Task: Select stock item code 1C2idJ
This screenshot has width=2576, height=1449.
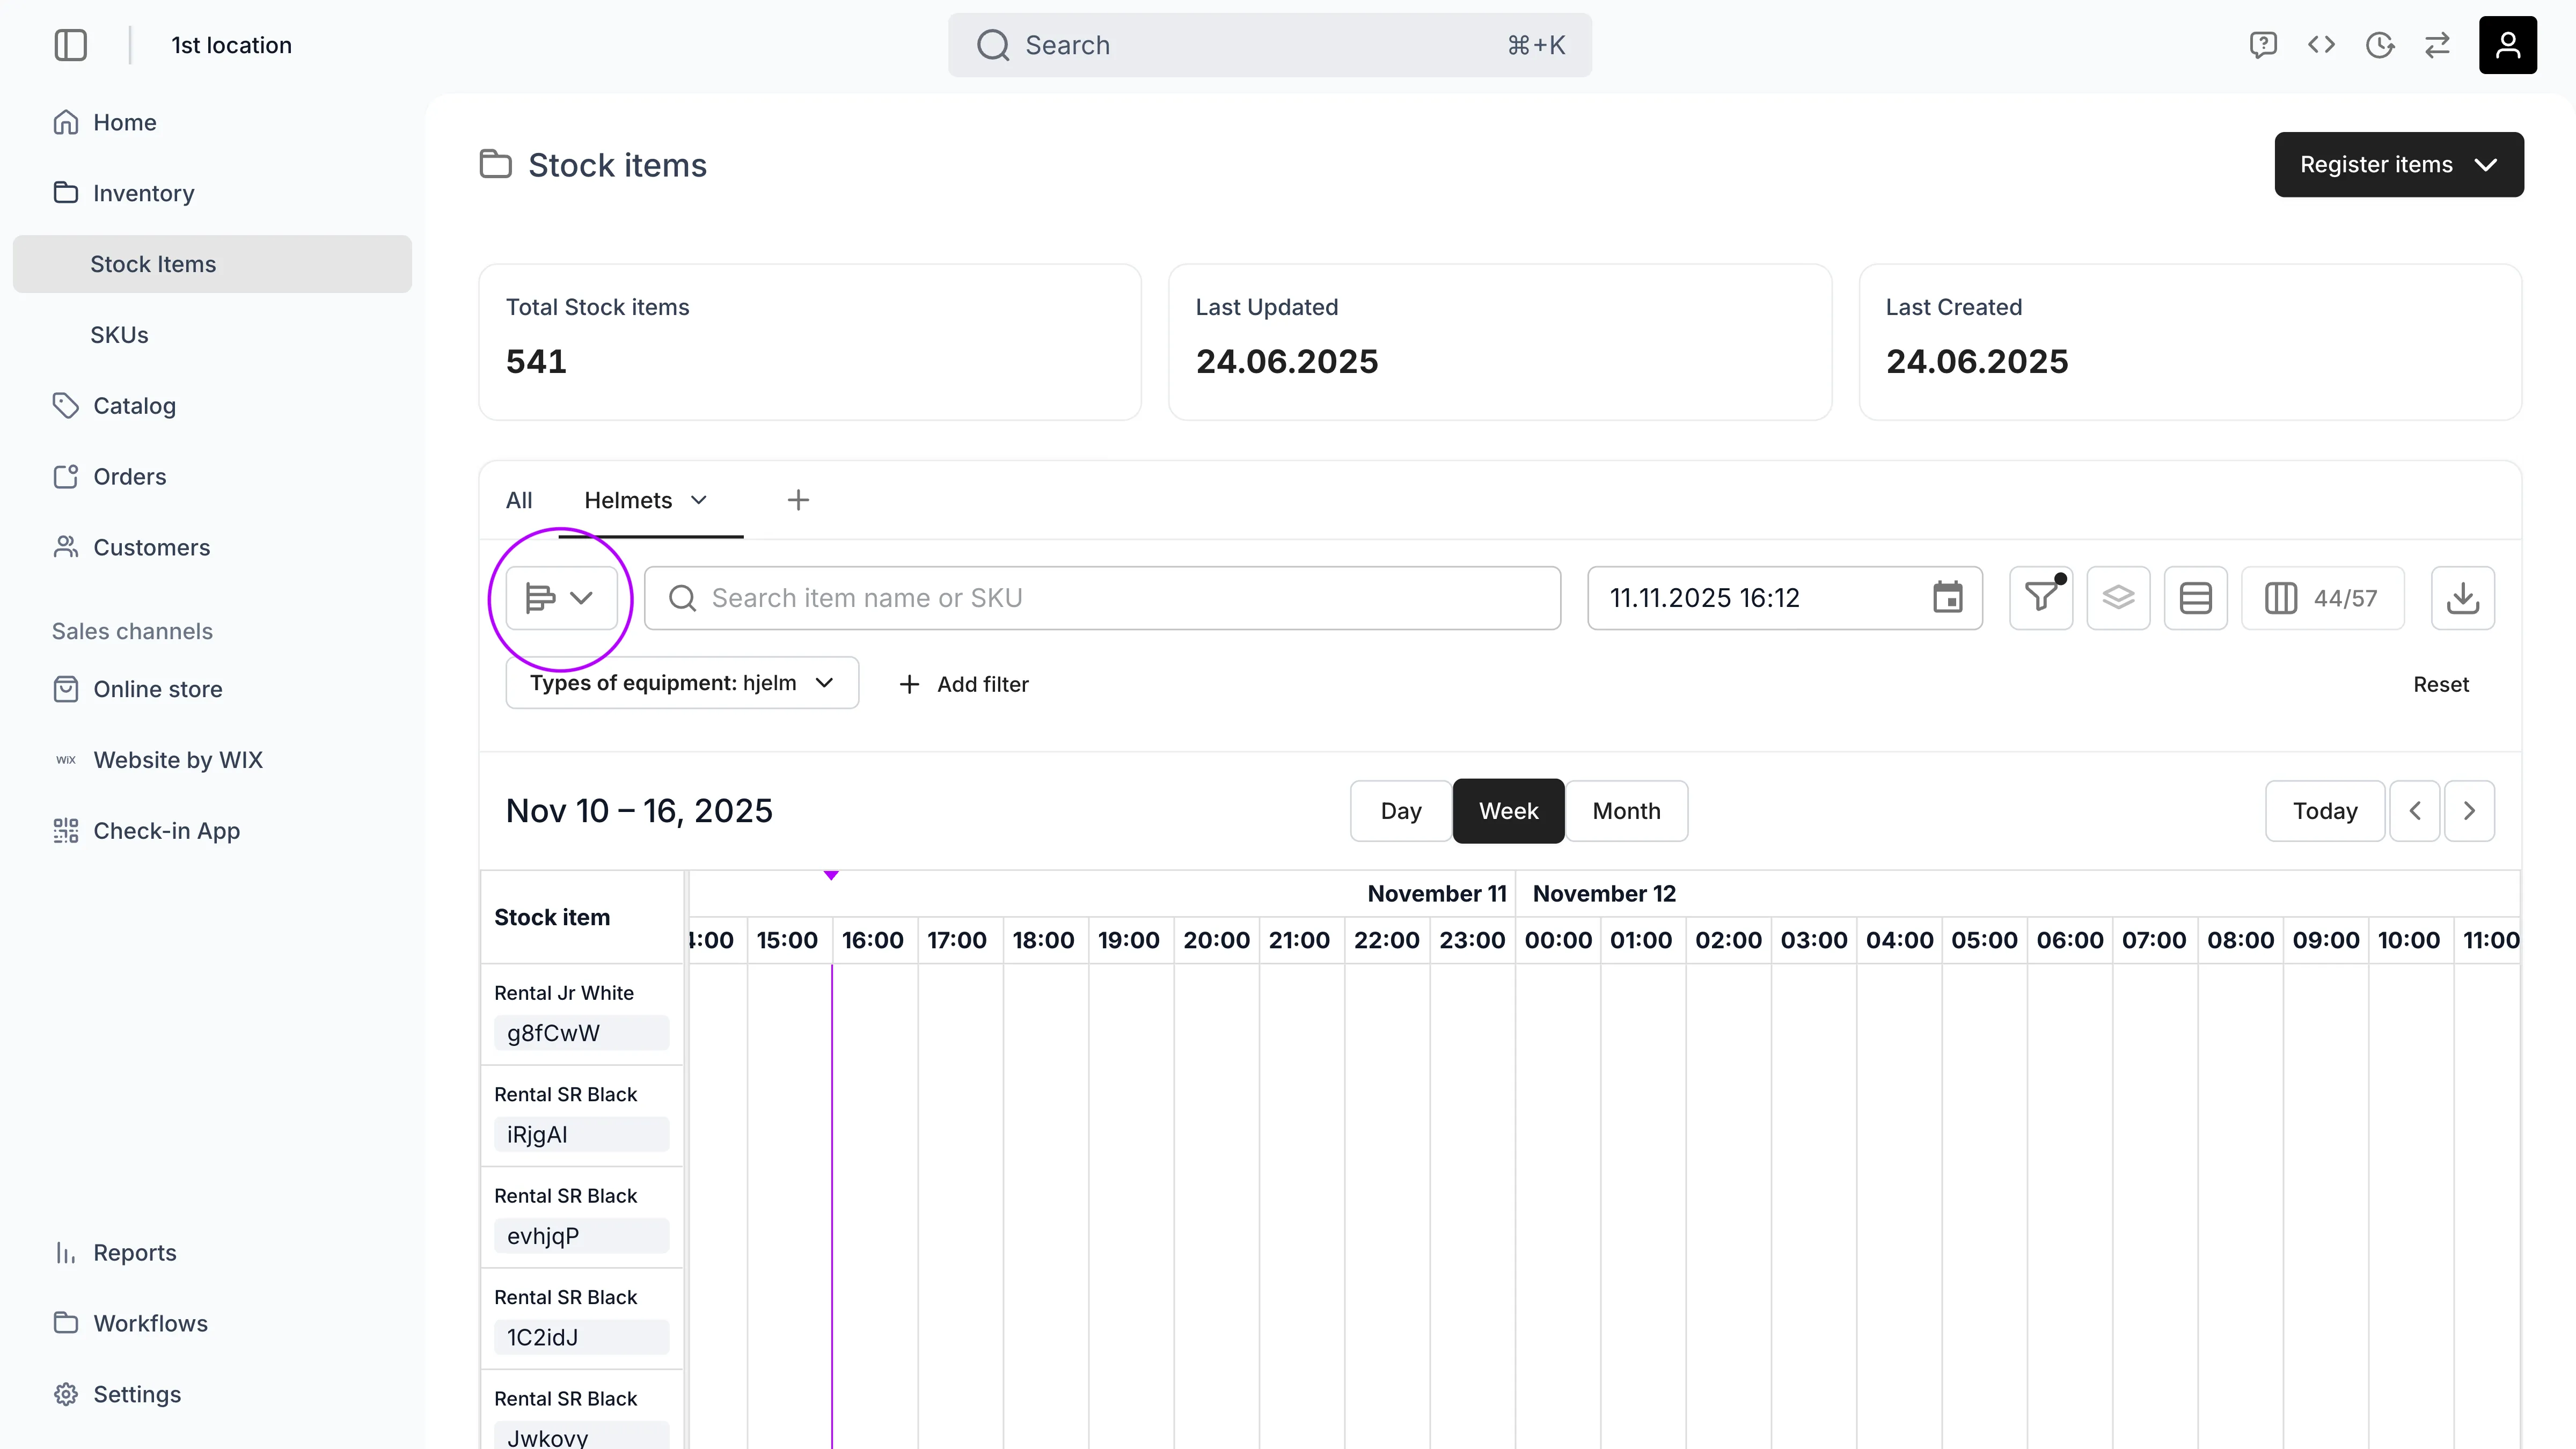Action: pyautogui.click(x=581, y=1338)
